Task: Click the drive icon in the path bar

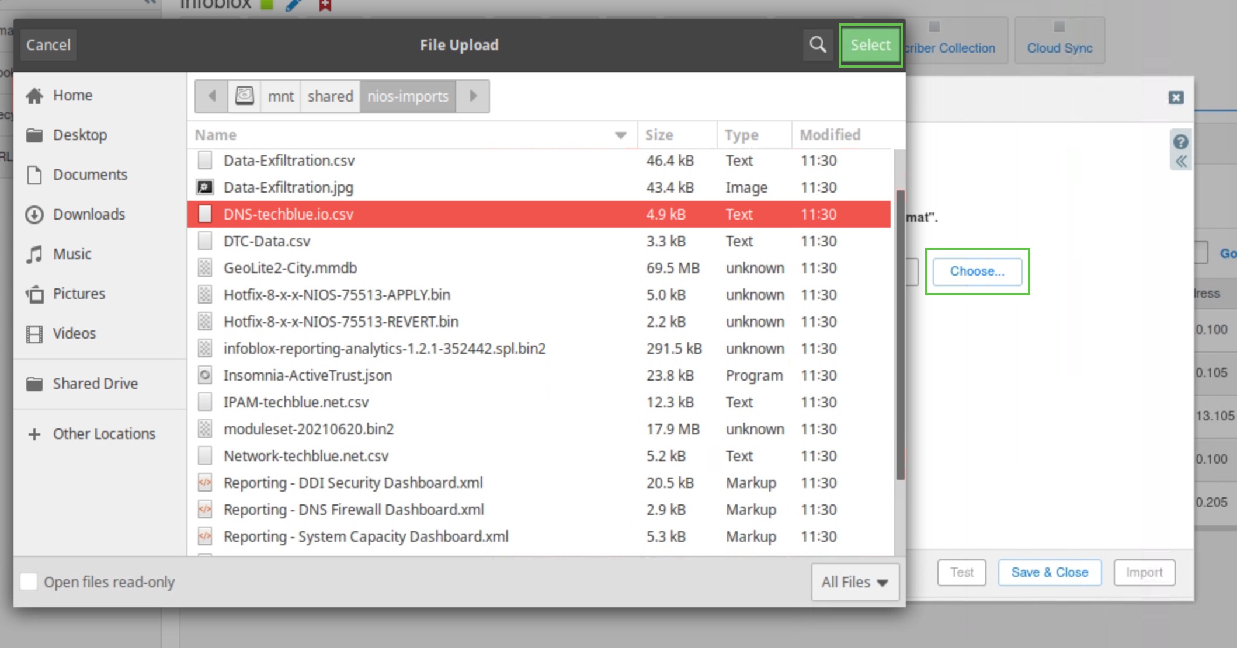Action: [x=245, y=96]
